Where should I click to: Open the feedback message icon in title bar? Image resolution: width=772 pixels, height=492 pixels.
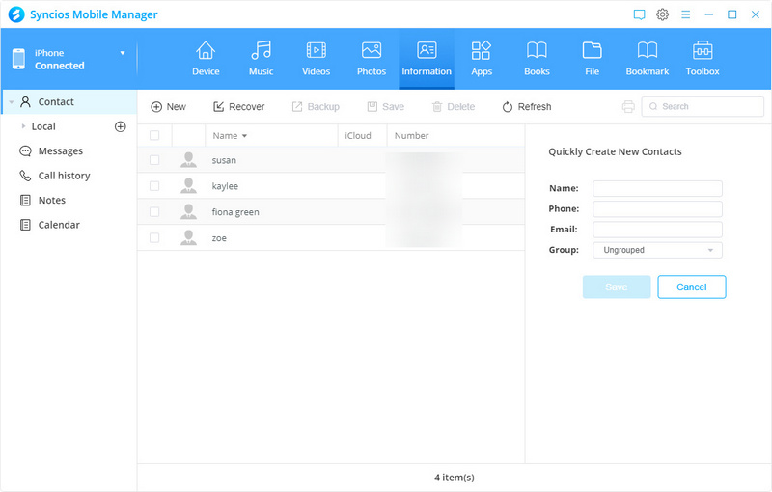point(639,14)
